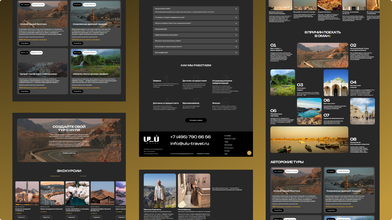Expand 'Как оплачивать покупки внутри страны?' question
This screenshot has height=220, width=392.
click(196, 47)
